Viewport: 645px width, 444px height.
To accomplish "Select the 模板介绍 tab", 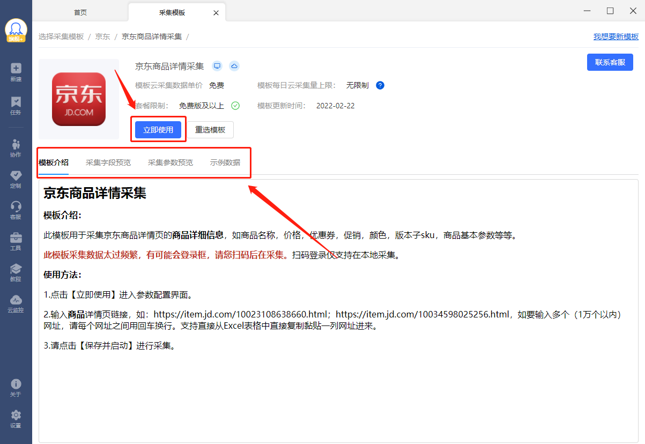I will tap(54, 162).
